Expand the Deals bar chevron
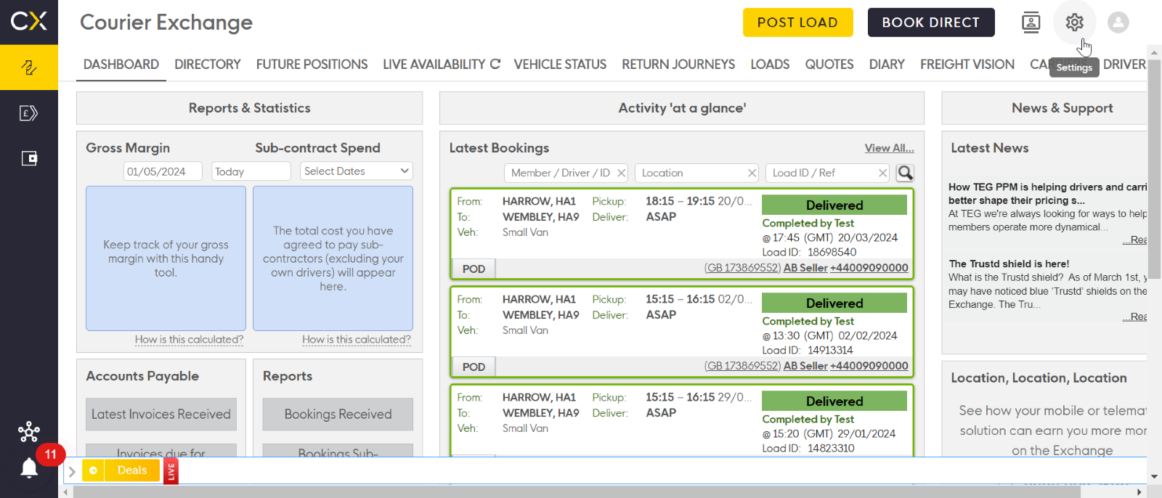Viewport: 1162px width, 498px height. click(x=72, y=471)
